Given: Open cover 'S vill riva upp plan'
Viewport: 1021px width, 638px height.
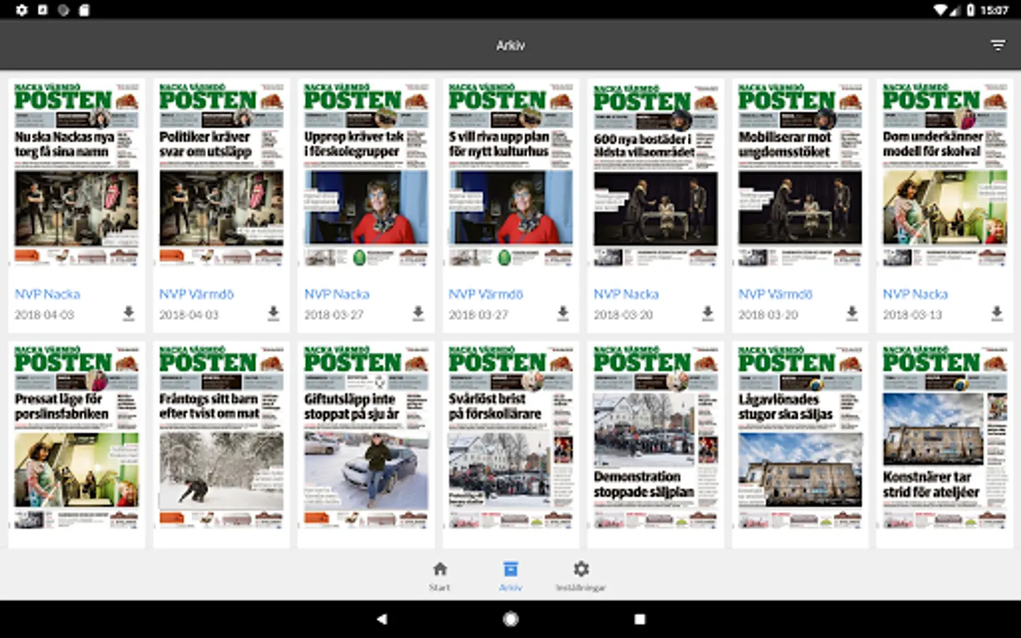Looking at the screenshot, I should point(510,175).
